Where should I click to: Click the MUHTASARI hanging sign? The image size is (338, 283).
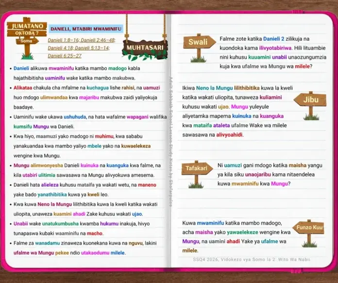pos(145,48)
